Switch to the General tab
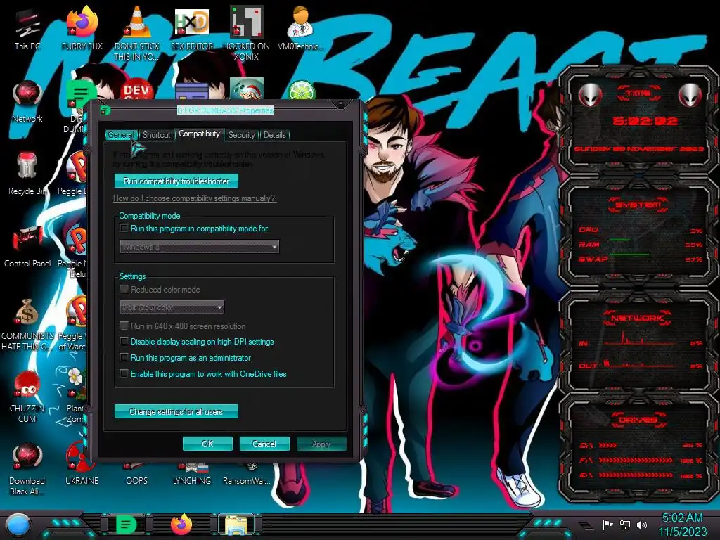The width and height of the screenshot is (720, 540). (121, 134)
